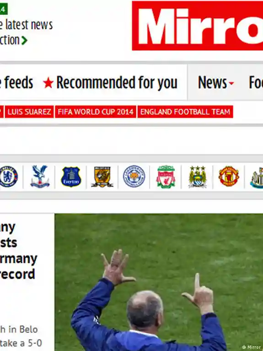Select the ENGLAND FOOTBALL TEAM tag

(x=185, y=112)
